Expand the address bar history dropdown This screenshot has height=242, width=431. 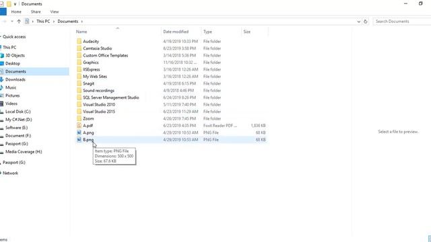(x=359, y=22)
